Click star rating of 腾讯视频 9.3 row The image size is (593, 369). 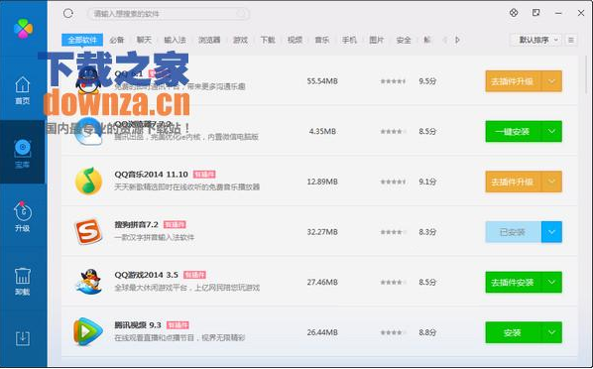coord(394,332)
